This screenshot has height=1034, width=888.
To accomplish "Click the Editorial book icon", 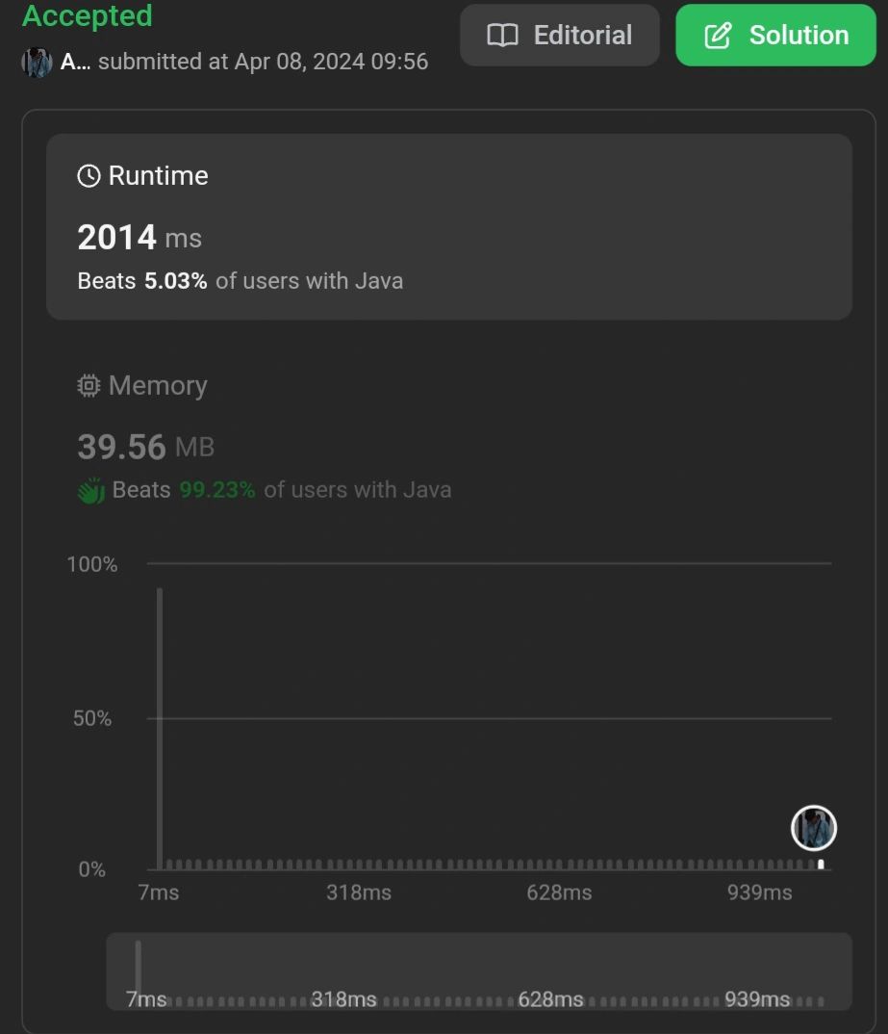I will point(502,36).
